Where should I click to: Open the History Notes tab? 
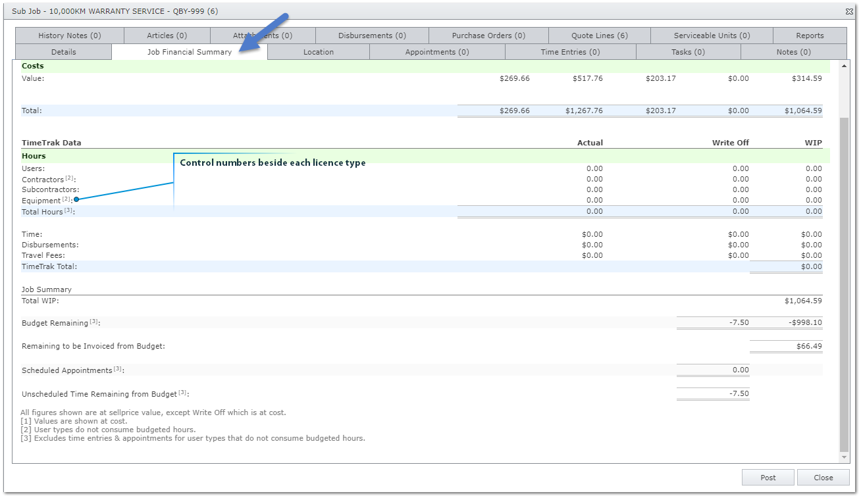pyautogui.click(x=69, y=36)
